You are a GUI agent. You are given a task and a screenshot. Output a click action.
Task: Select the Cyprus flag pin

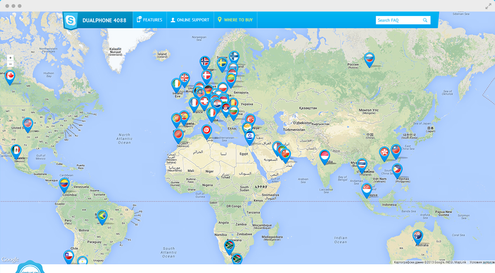pos(247,128)
